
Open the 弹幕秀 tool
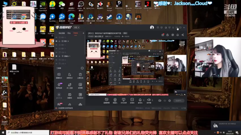click(70, 96)
